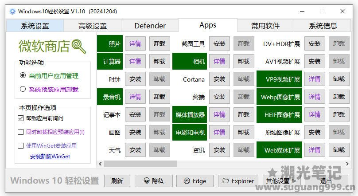Click the 退出 button
358x196 pixels.
tap(326, 181)
